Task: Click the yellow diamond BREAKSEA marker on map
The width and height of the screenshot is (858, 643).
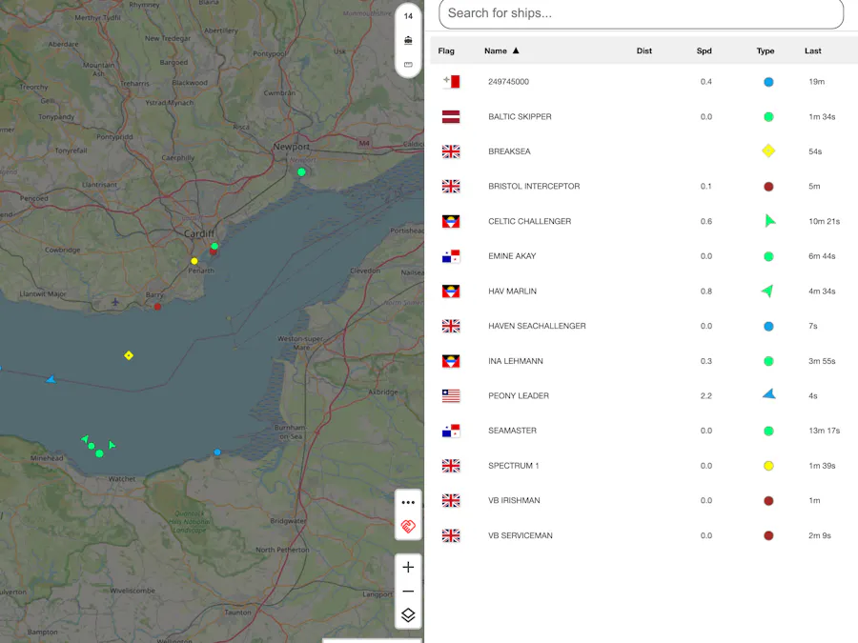Action: tap(129, 355)
